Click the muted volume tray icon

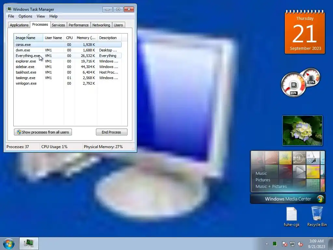300,244
